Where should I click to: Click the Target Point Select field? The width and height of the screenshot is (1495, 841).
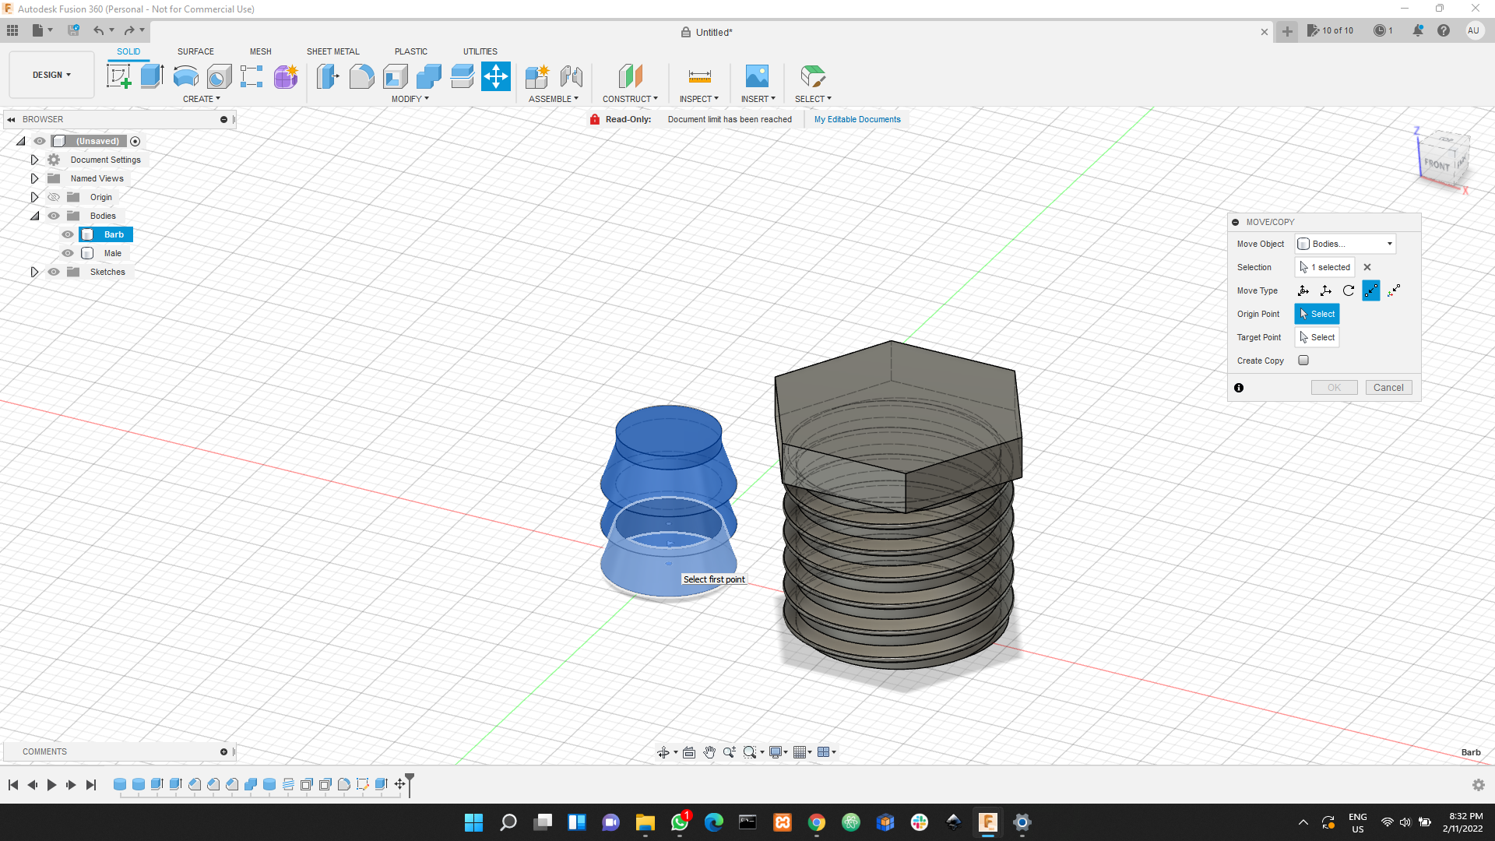pos(1317,337)
